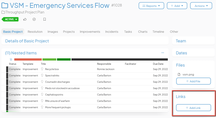Open the Improvements tab
Image resolution: width=216 pixels, height=118 pixels.
(x=90, y=32)
